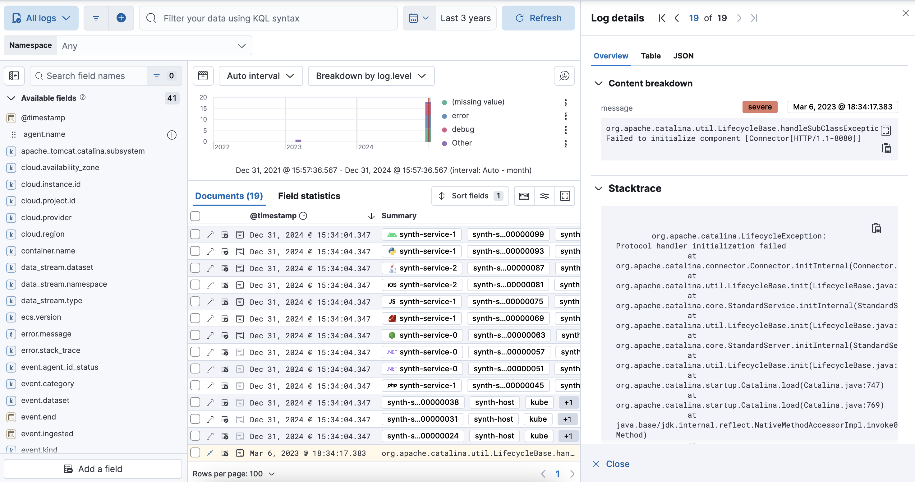Image resolution: width=915 pixels, height=482 pixels.
Task: Open options for the (missing value) legend item
Action: 566,102
